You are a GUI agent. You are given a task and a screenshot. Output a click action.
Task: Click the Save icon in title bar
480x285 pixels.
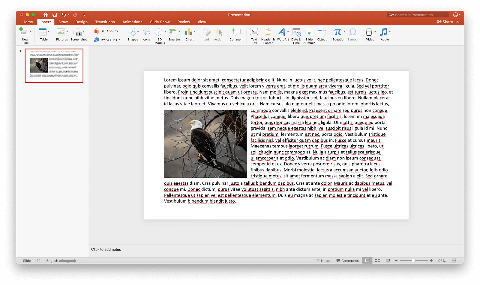point(55,15)
